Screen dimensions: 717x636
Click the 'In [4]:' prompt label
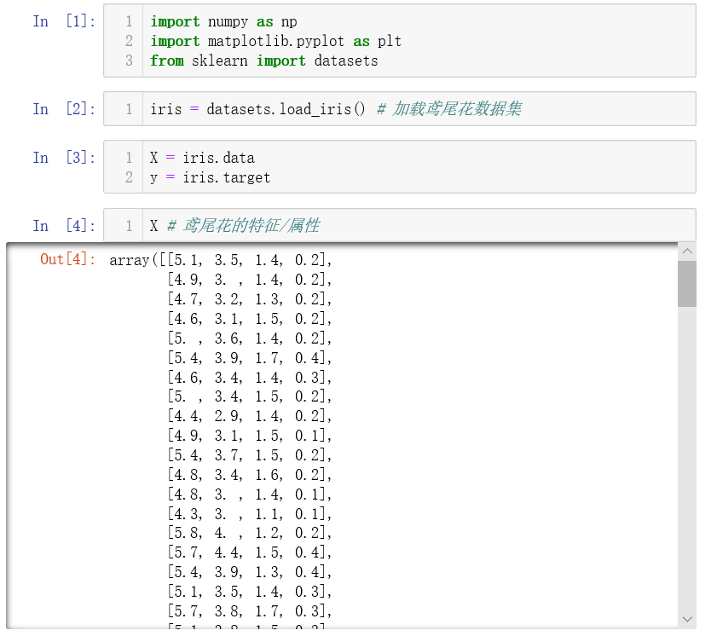tap(64, 226)
